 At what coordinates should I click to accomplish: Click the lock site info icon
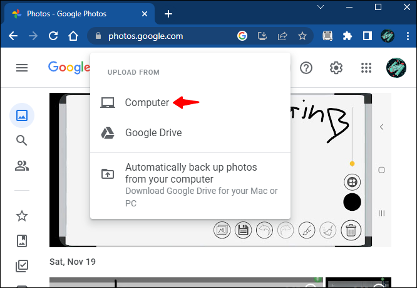point(98,36)
